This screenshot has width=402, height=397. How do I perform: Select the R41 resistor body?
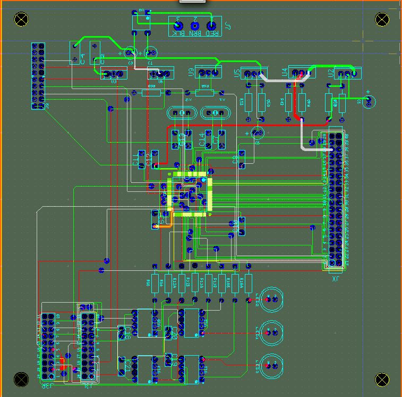pyautogui.click(x=289, y=102)
